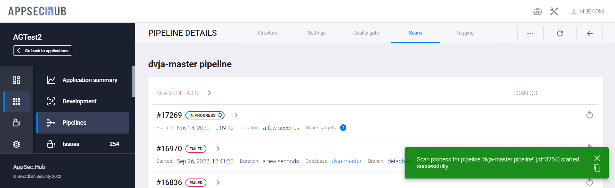Screen dimensions: 615x188
Task: Restart scan #17269 with the rerun icon
Action: (x=589, y=115)
